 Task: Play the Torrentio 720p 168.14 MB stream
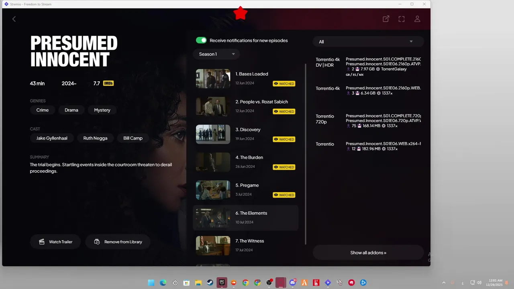pos(368,120)
